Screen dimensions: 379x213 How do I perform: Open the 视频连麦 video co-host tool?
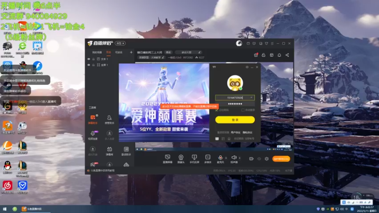tap(92, 135)
